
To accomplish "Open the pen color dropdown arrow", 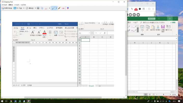I will pyautogui.click(x=56, y=8).
